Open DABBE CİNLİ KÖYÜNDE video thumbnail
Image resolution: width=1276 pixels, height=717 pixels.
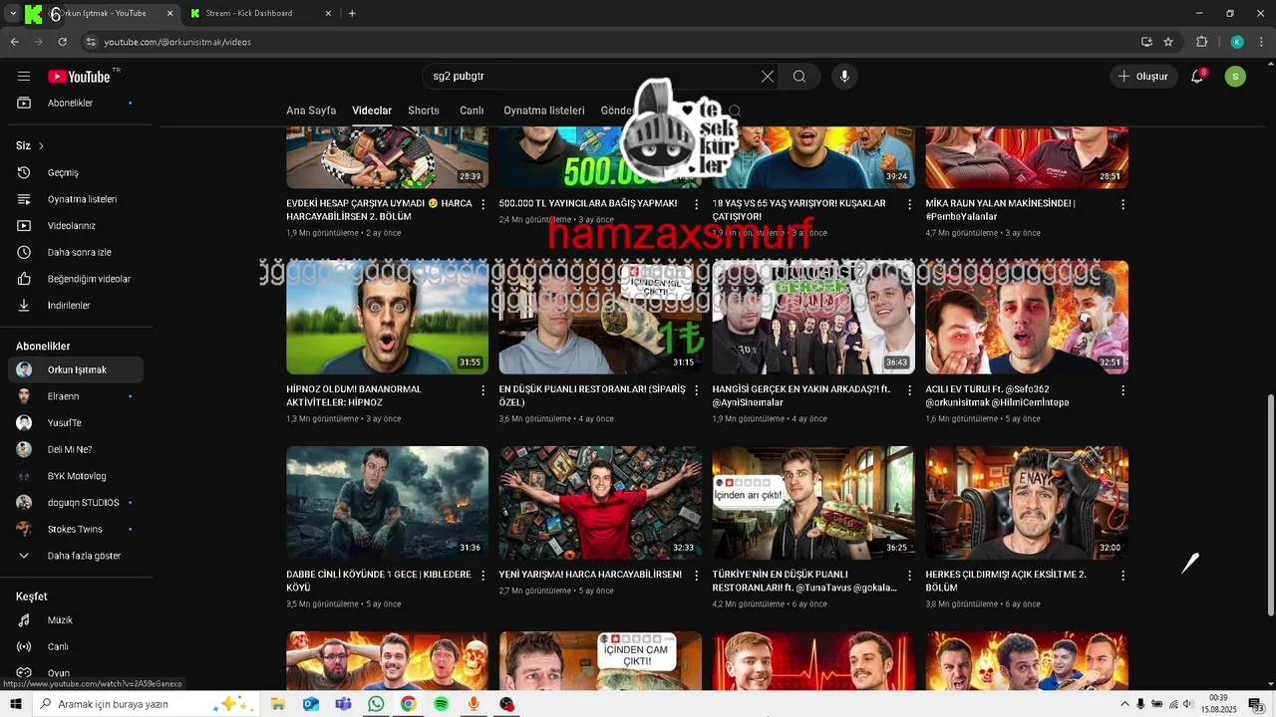[387, 503]
